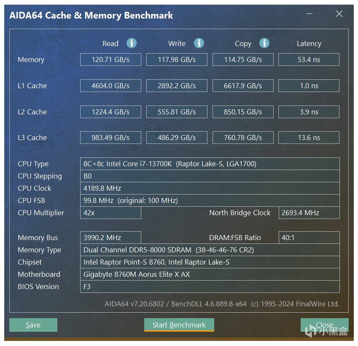Click the Latency column header
The width and height of the screenshot is (358, 346).
point(309,43)
